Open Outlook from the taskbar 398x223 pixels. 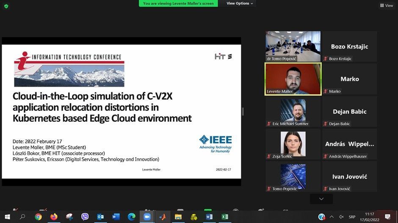coord(100,217)
